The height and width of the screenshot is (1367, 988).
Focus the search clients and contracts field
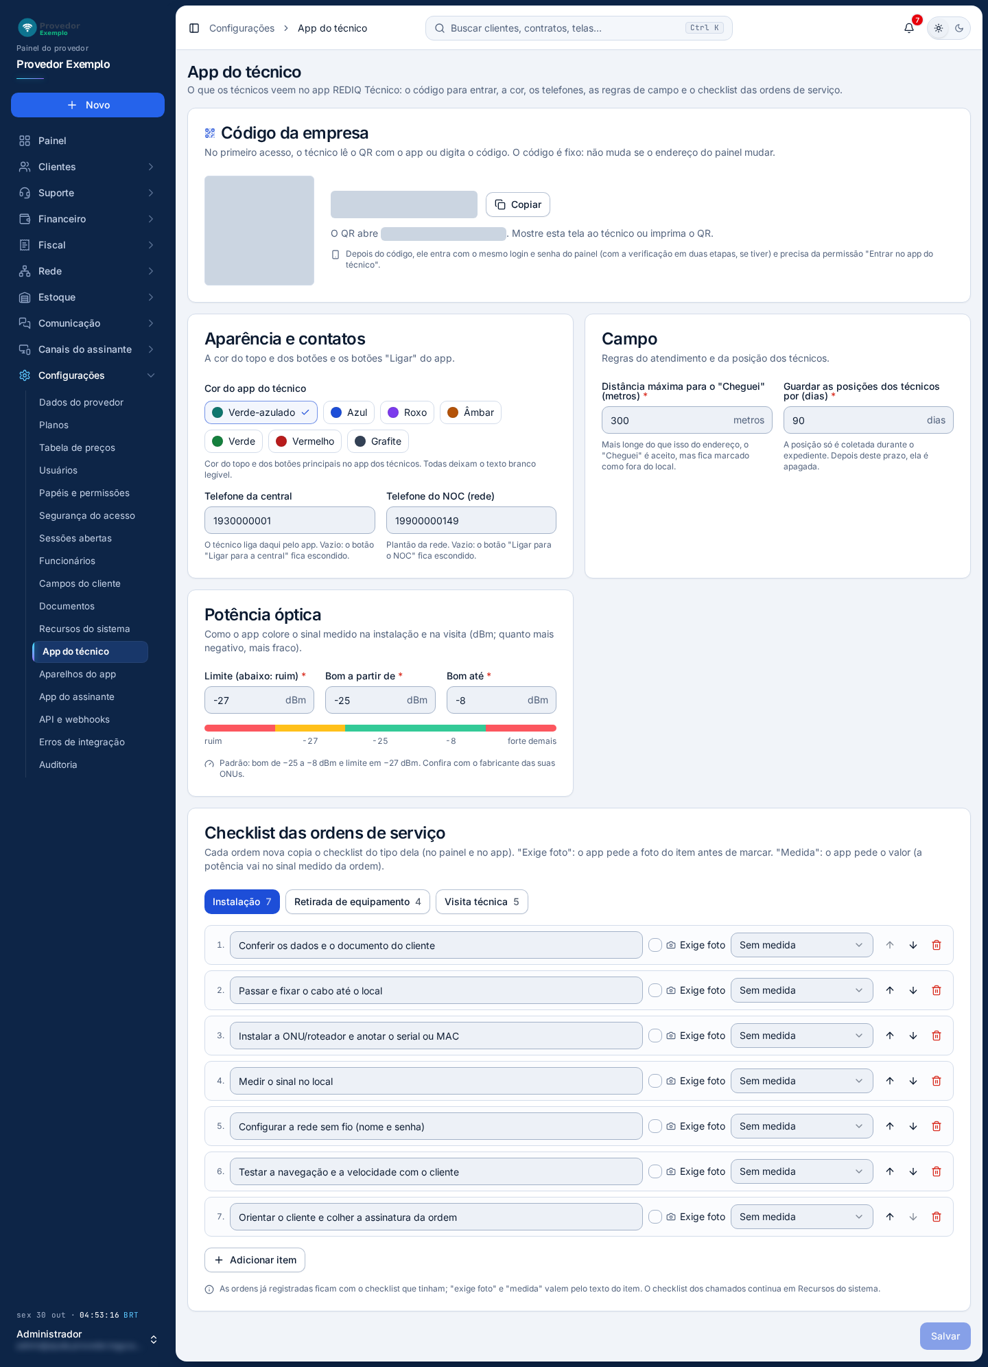tap(579, 28)
